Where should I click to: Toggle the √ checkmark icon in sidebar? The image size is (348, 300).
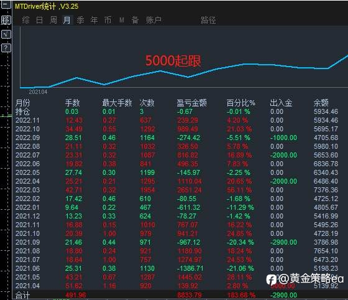[x=6, y=34]
